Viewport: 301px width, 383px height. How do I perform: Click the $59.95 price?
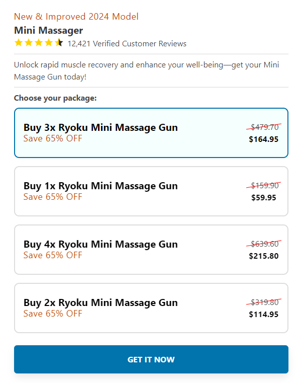(263, 198)
